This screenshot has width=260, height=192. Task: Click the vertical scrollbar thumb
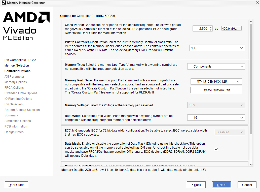point(251,78)
